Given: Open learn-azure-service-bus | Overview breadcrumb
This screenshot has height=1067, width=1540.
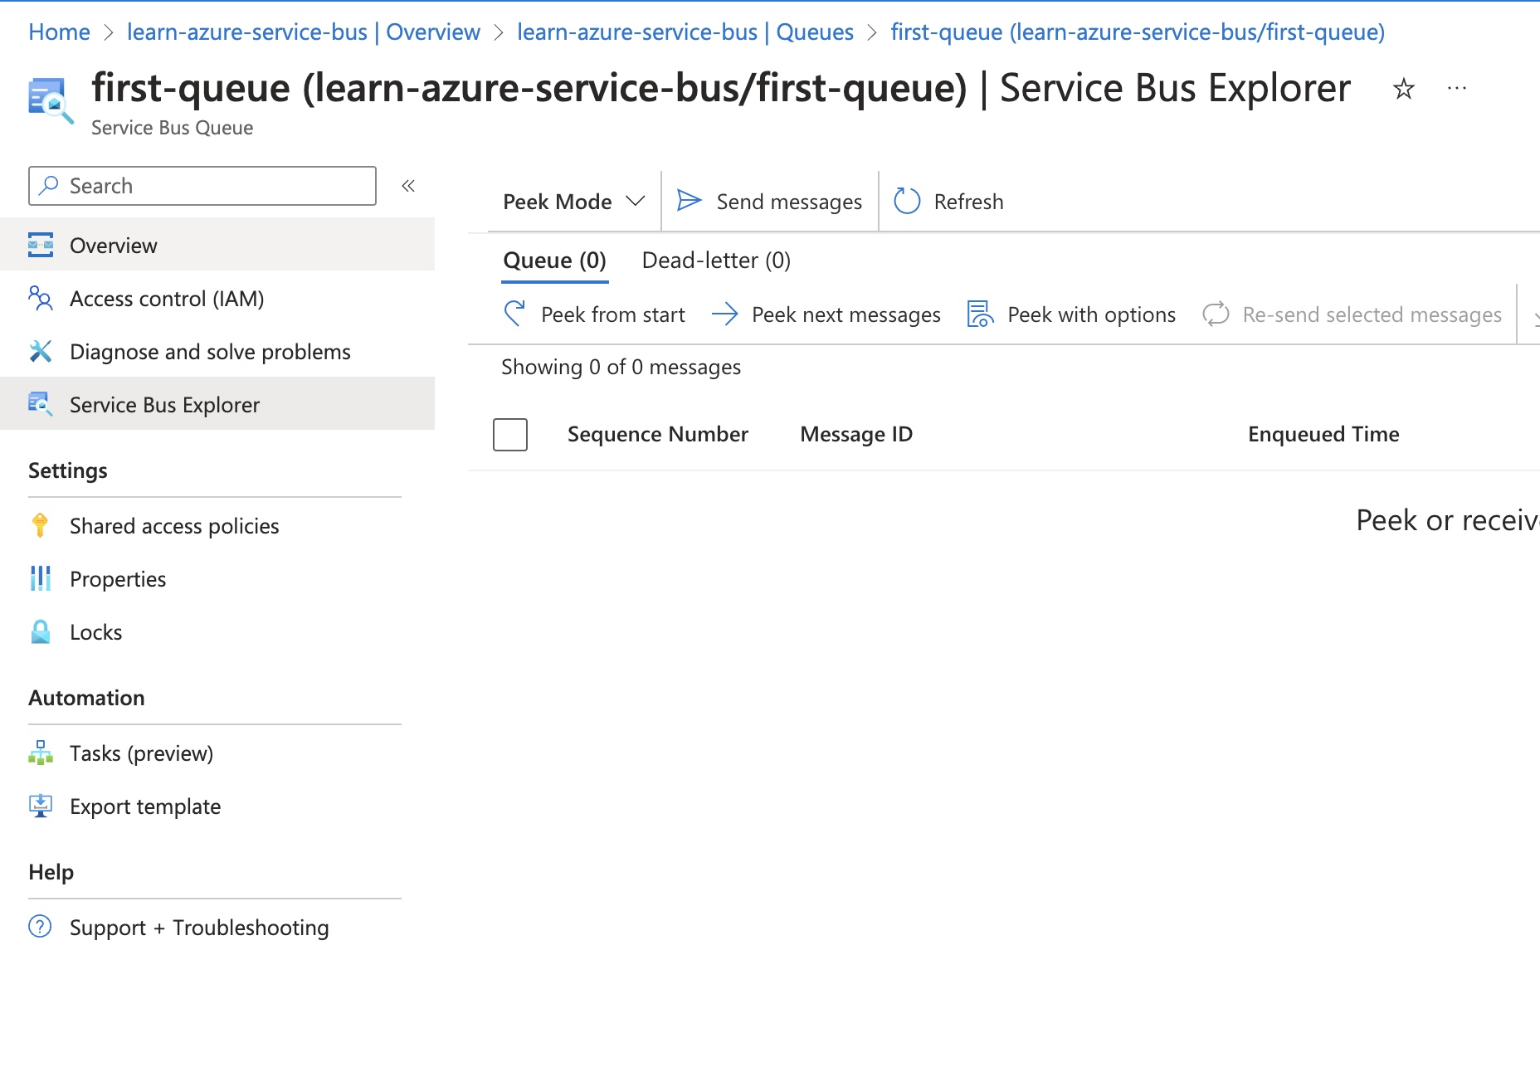Looking at the screenshot, I should point(304,32).
